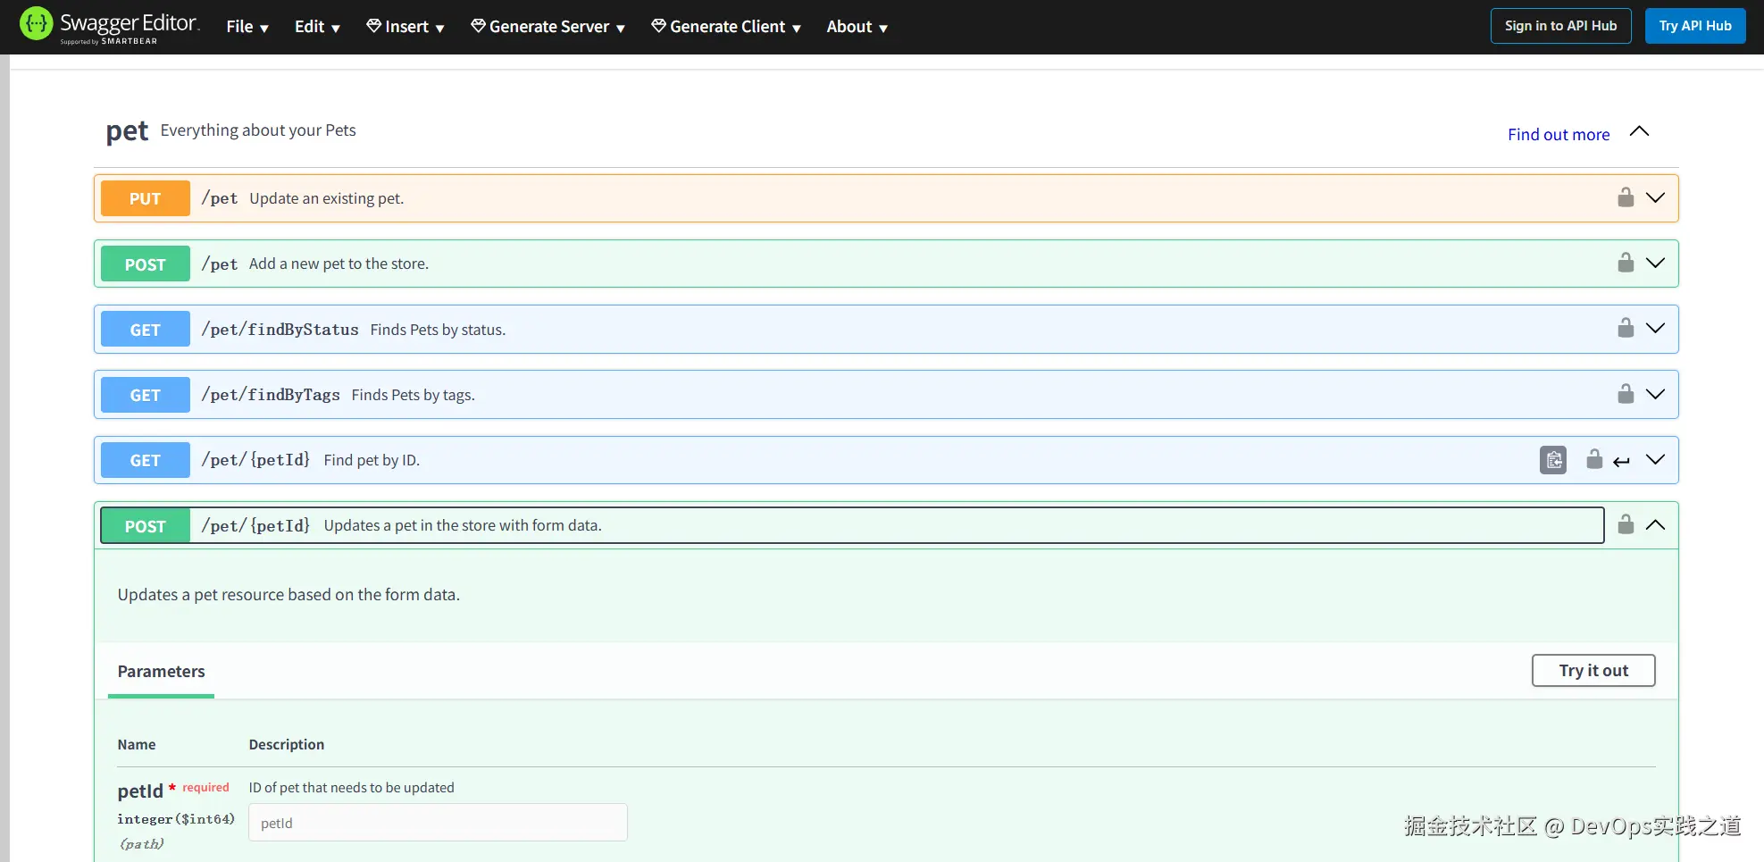Click the GET badge for Find pet by ID
This screenshot has width=1764, height=862.
pos(146,460)
